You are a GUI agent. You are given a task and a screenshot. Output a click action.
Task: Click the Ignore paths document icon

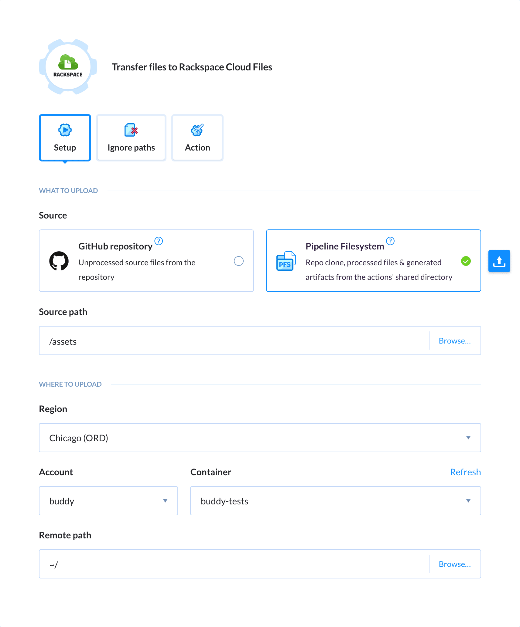tap(131, 130)
